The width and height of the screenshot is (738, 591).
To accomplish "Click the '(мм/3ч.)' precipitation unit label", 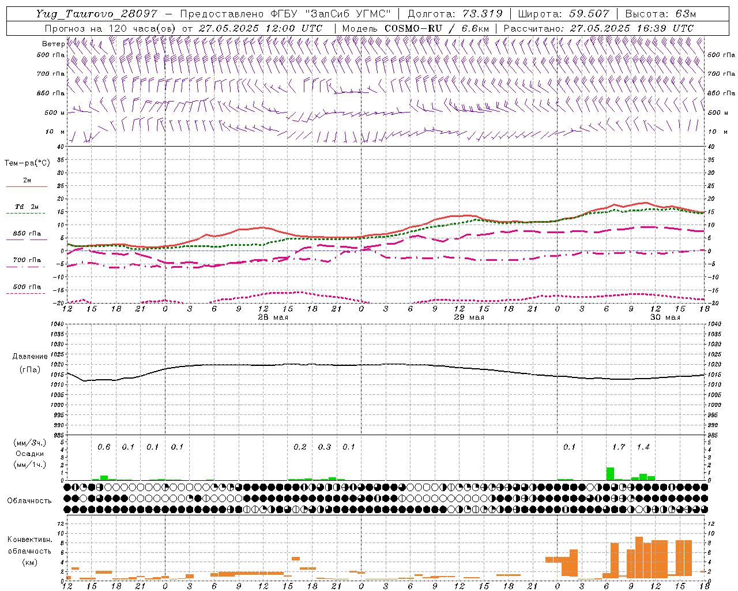I will click(x=29, y=443).
